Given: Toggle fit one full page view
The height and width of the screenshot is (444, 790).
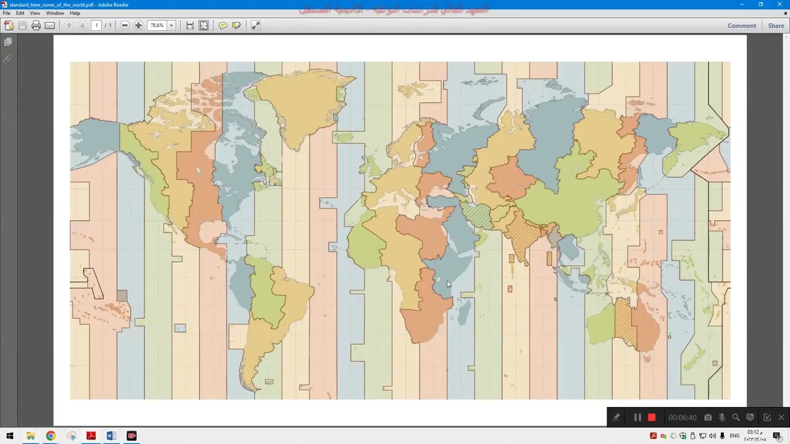Looking at the screenshot, I should coord(204,25).
